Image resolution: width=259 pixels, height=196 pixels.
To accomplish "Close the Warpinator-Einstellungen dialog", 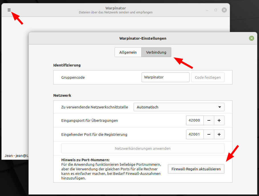I will [251, 39].
